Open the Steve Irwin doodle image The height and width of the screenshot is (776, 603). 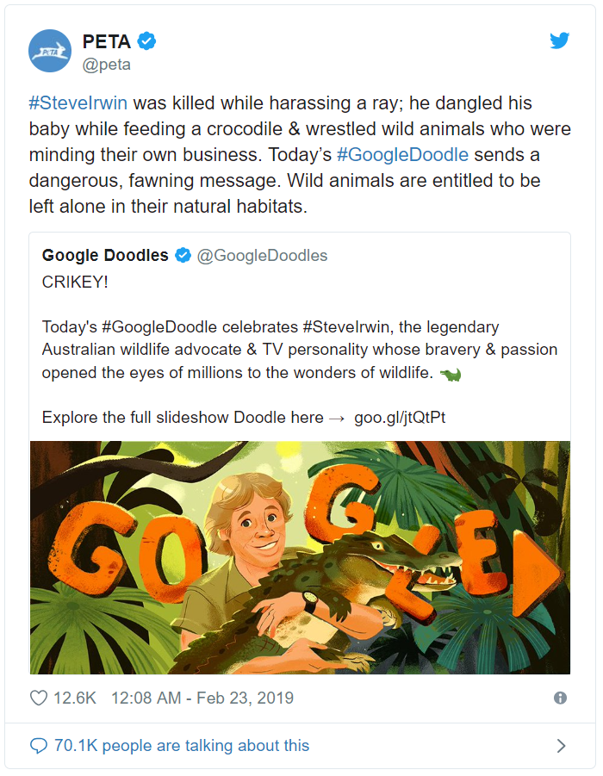pyautogui.click(x=300, y=558)
